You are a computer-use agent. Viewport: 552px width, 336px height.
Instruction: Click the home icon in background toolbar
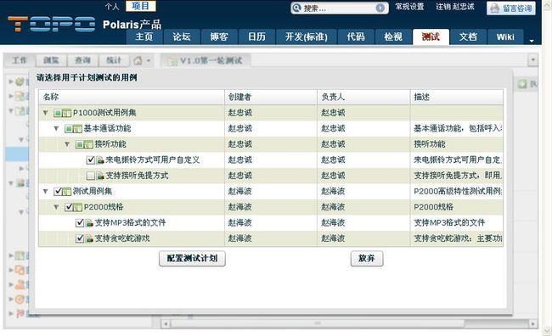(x=138, y=60)
